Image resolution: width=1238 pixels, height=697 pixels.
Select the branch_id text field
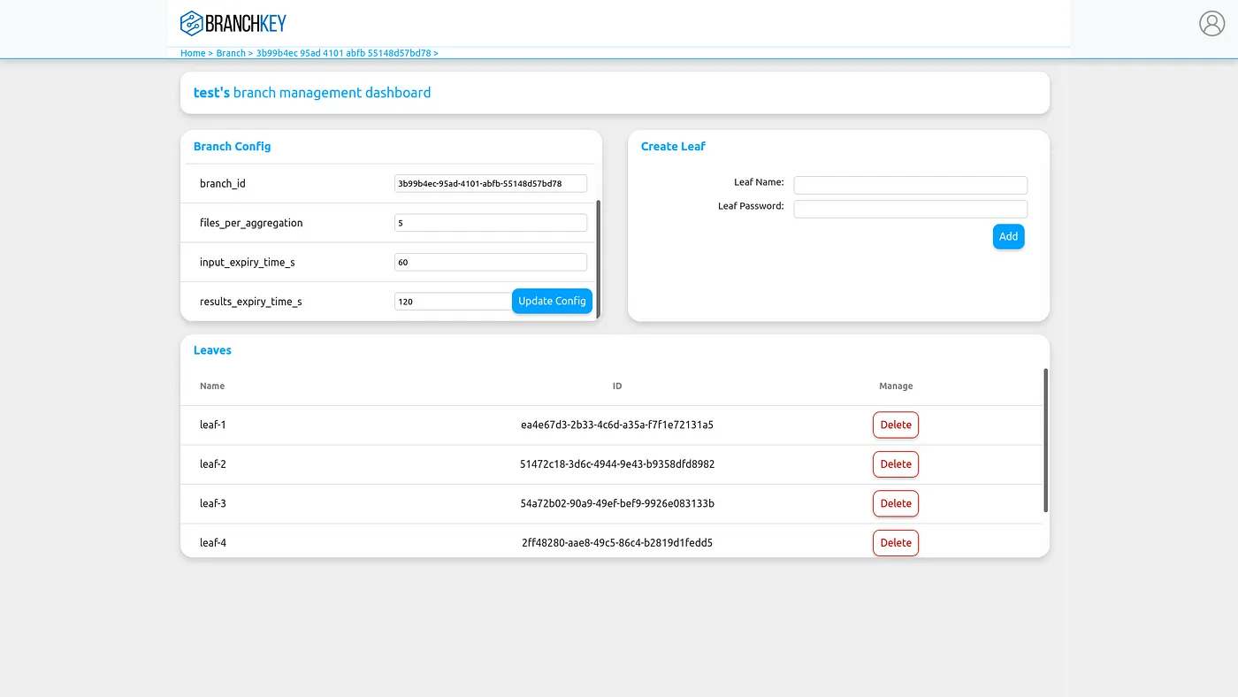point(490,183)
